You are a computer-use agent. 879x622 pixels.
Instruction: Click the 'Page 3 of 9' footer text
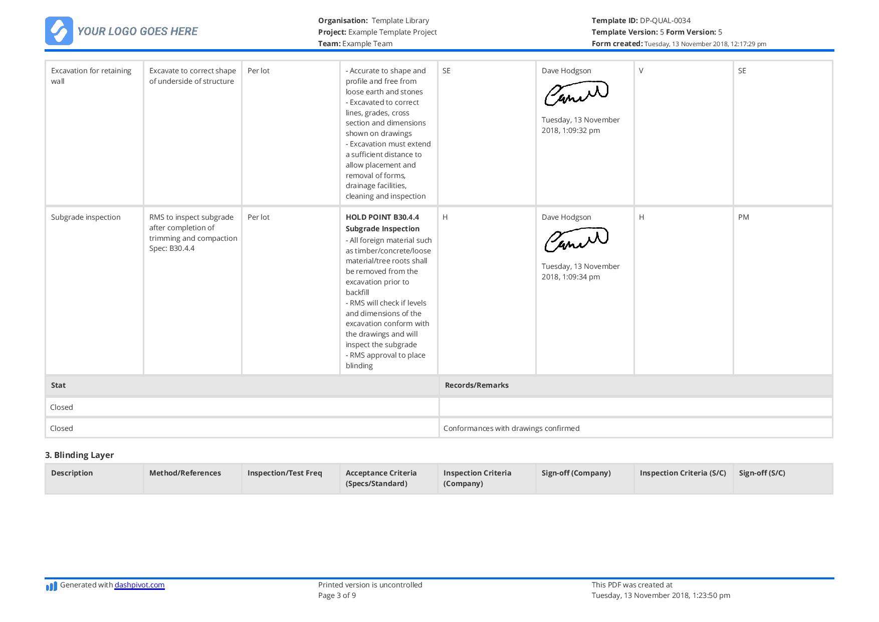[x=337, y=595]
